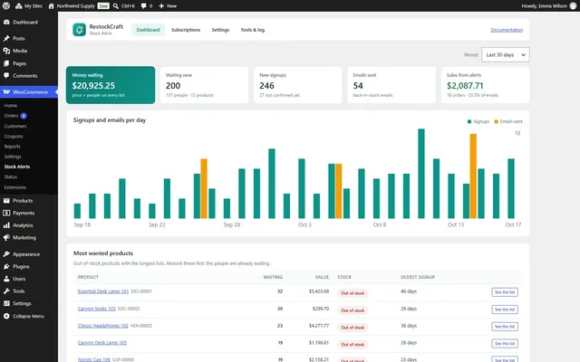Click the Sales from alerts $2,087.71 card
Image resolution: width=580 pixels, height=362 pixels.
click(x=485, y=85)
